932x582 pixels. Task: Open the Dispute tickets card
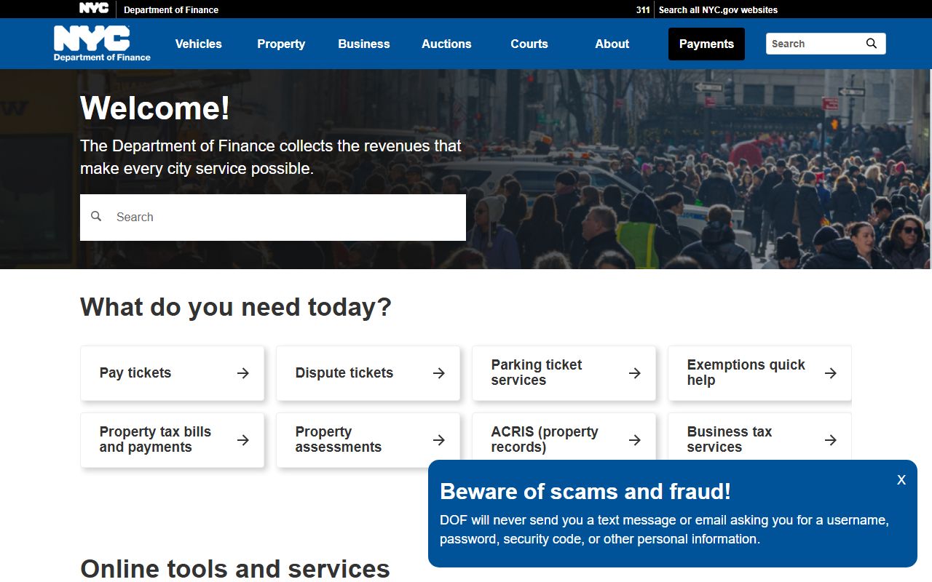click(368, 373)
